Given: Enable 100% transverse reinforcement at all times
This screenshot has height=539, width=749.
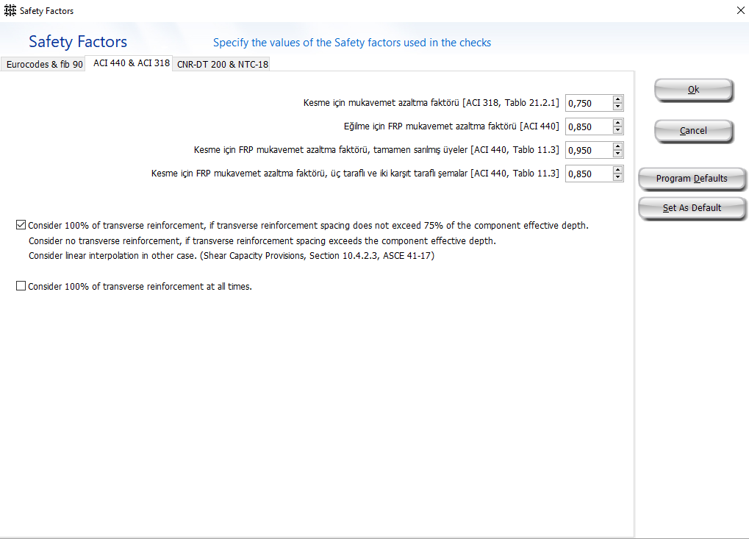Looking at the screenshot, I should 21,286.
